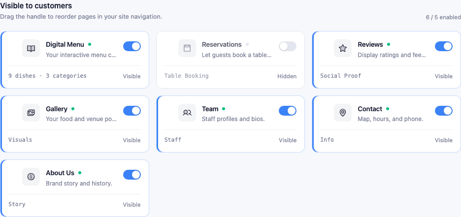Click the green status dot beside Reviews
The width and height of the screenshot is (461, 217).
coord(389,44)
